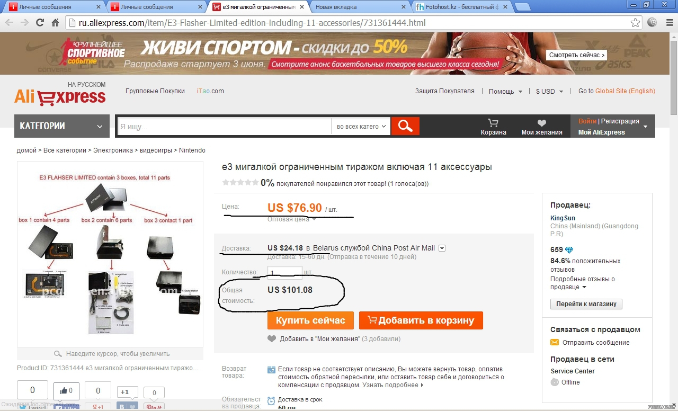Open the Помощь dropdown menu
The image size is (678, 411).
(x=505, y=91)
